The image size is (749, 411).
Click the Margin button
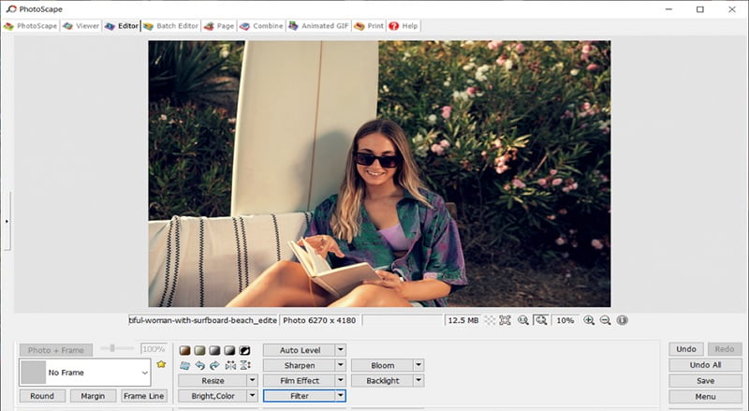pyautogui.click(x=93, y=396)
